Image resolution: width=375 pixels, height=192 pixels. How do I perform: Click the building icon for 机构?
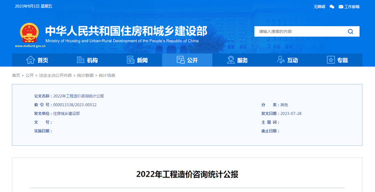[x=80, y=60]
